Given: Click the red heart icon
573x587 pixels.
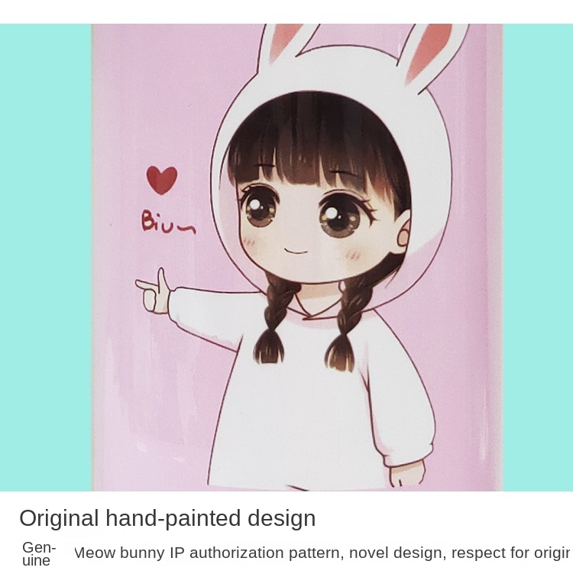Looking at the screenshot, I should pyautogui.click(x=162, y=180).
